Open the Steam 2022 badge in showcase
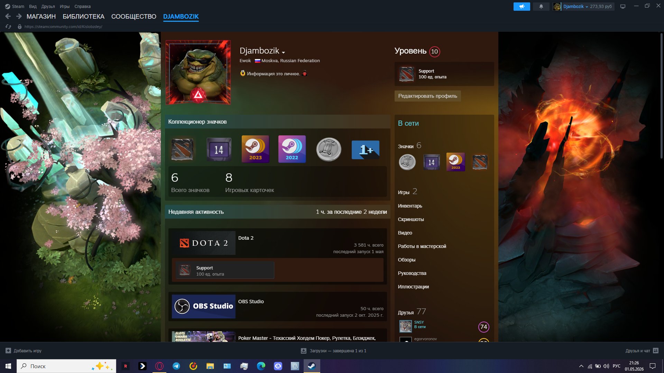Viewport: 664px width, 373px height. click(292, 149)
